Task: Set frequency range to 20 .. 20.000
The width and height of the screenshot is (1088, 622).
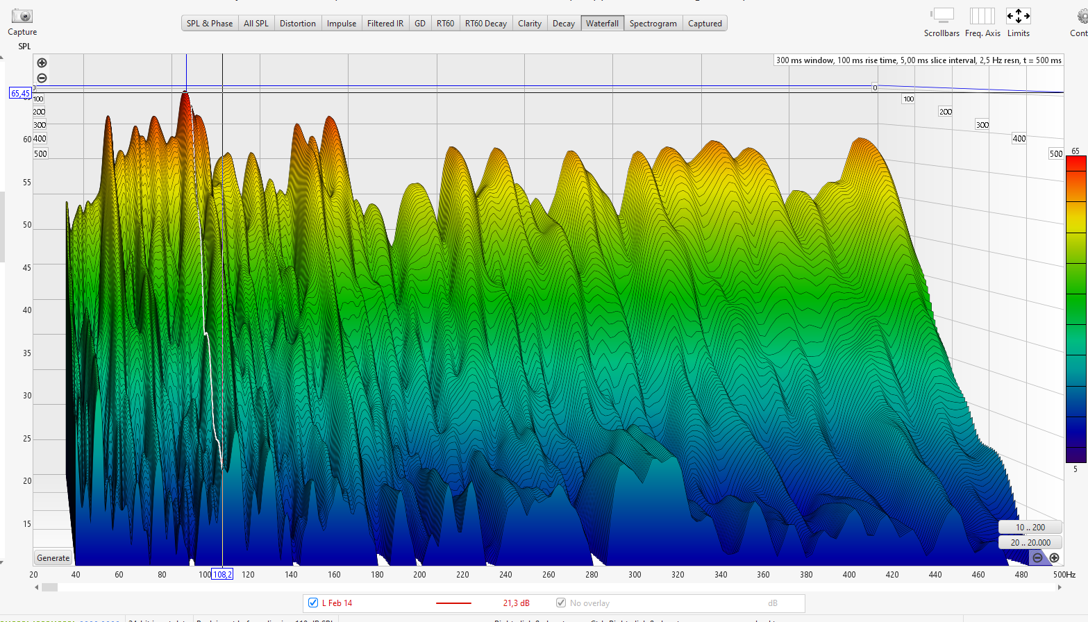Action: (x=1030, y=543)
